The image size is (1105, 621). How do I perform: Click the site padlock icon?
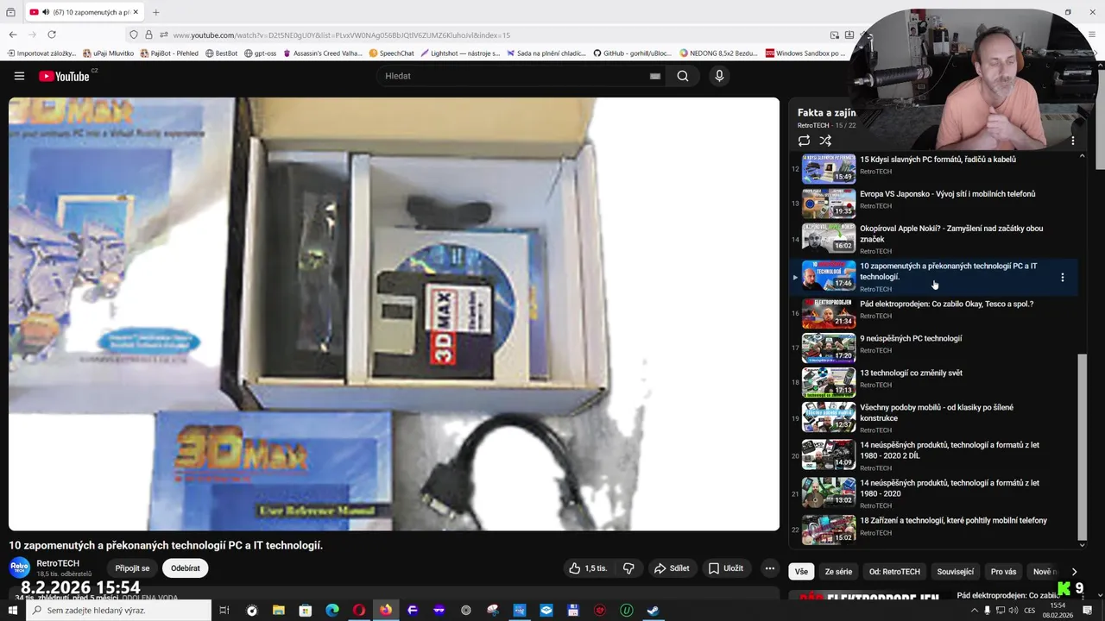click(148, 35)
